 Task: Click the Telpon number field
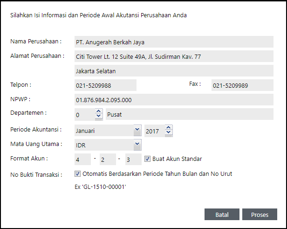coord(105,85)
